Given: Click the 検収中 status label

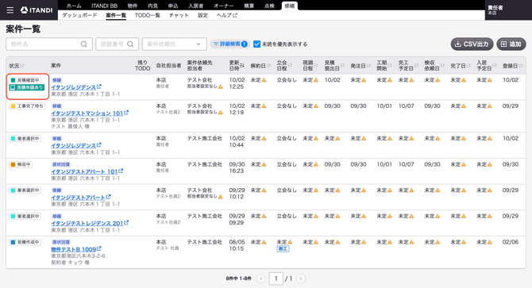Looking at the screenshot, I should click(20, 164).
